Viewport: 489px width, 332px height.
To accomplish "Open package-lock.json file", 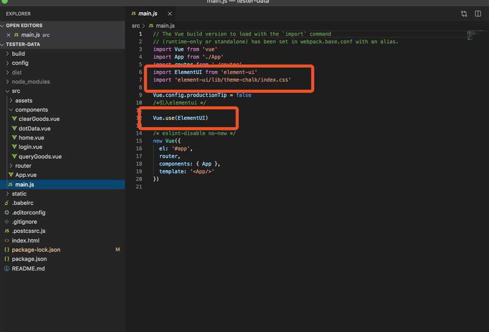I will click(62, 250).
